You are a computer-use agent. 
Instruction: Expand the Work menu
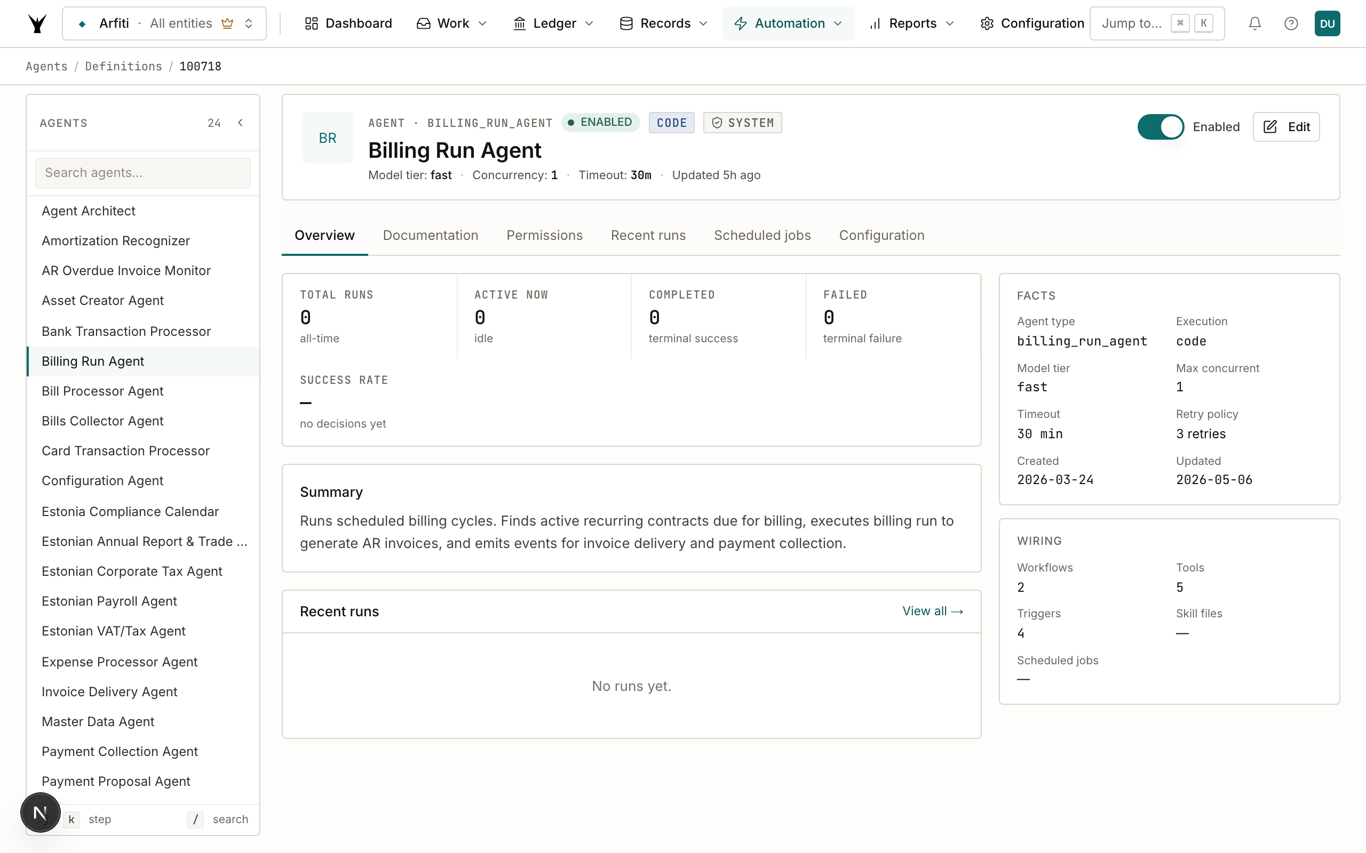(x=452, y=23)
